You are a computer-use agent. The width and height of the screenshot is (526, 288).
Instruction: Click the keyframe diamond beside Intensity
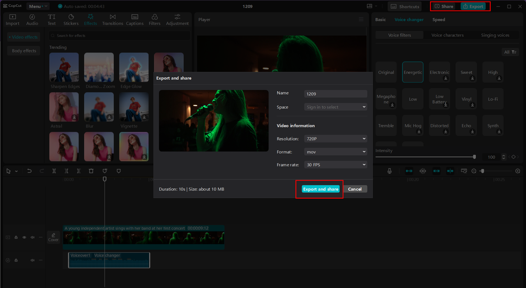pyautogui.click(x=513, y=157)
